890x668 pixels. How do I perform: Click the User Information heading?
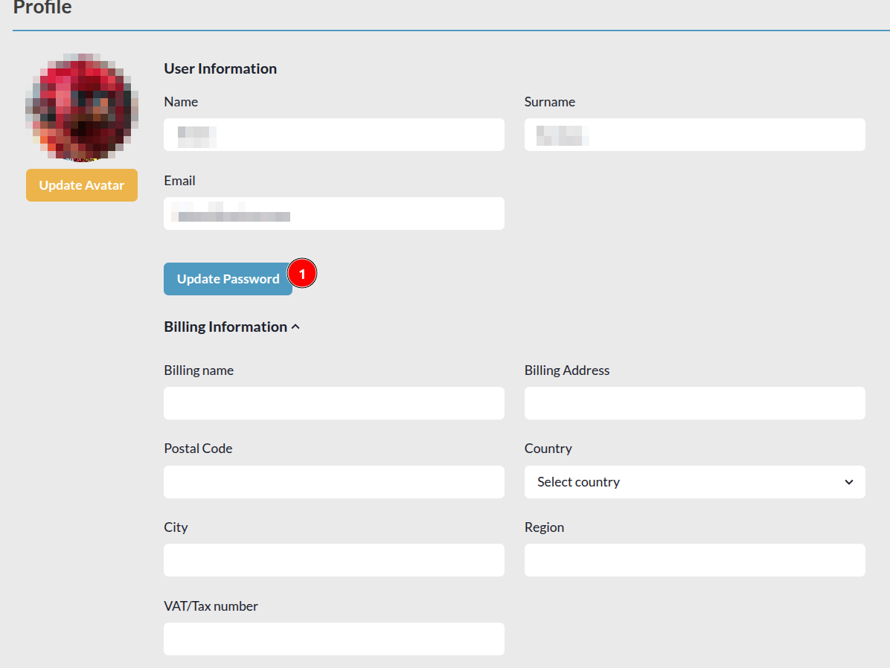(x=220, y=68)
